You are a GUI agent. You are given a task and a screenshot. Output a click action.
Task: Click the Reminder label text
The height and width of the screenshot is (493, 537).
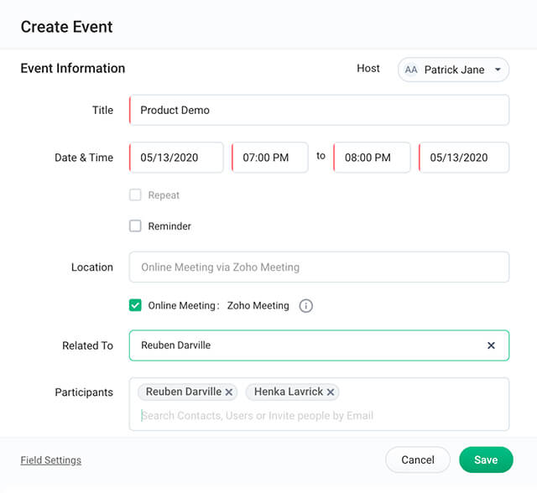[169, 226]
